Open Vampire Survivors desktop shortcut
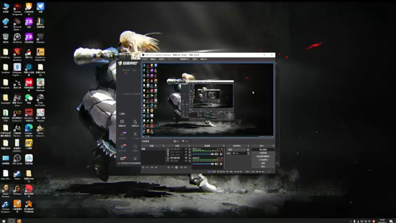The image size is (396, 223). [17, 55]
